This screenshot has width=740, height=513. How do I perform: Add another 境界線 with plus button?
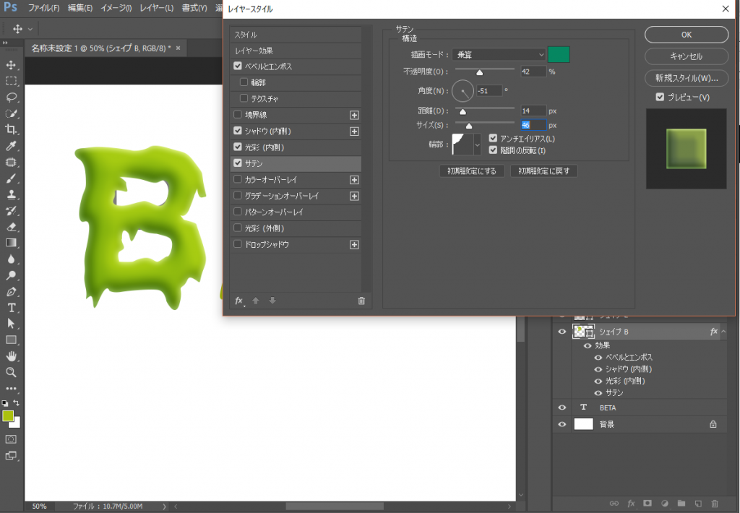point(354,115)
